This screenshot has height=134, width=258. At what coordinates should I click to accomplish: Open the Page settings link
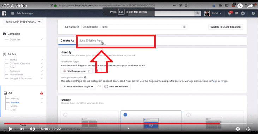point(219,81)
